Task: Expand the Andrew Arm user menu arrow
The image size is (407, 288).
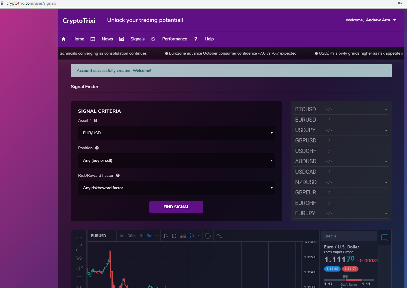Action: pos(395,20)
